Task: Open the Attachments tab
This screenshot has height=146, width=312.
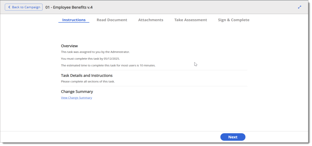Action: 150,20
